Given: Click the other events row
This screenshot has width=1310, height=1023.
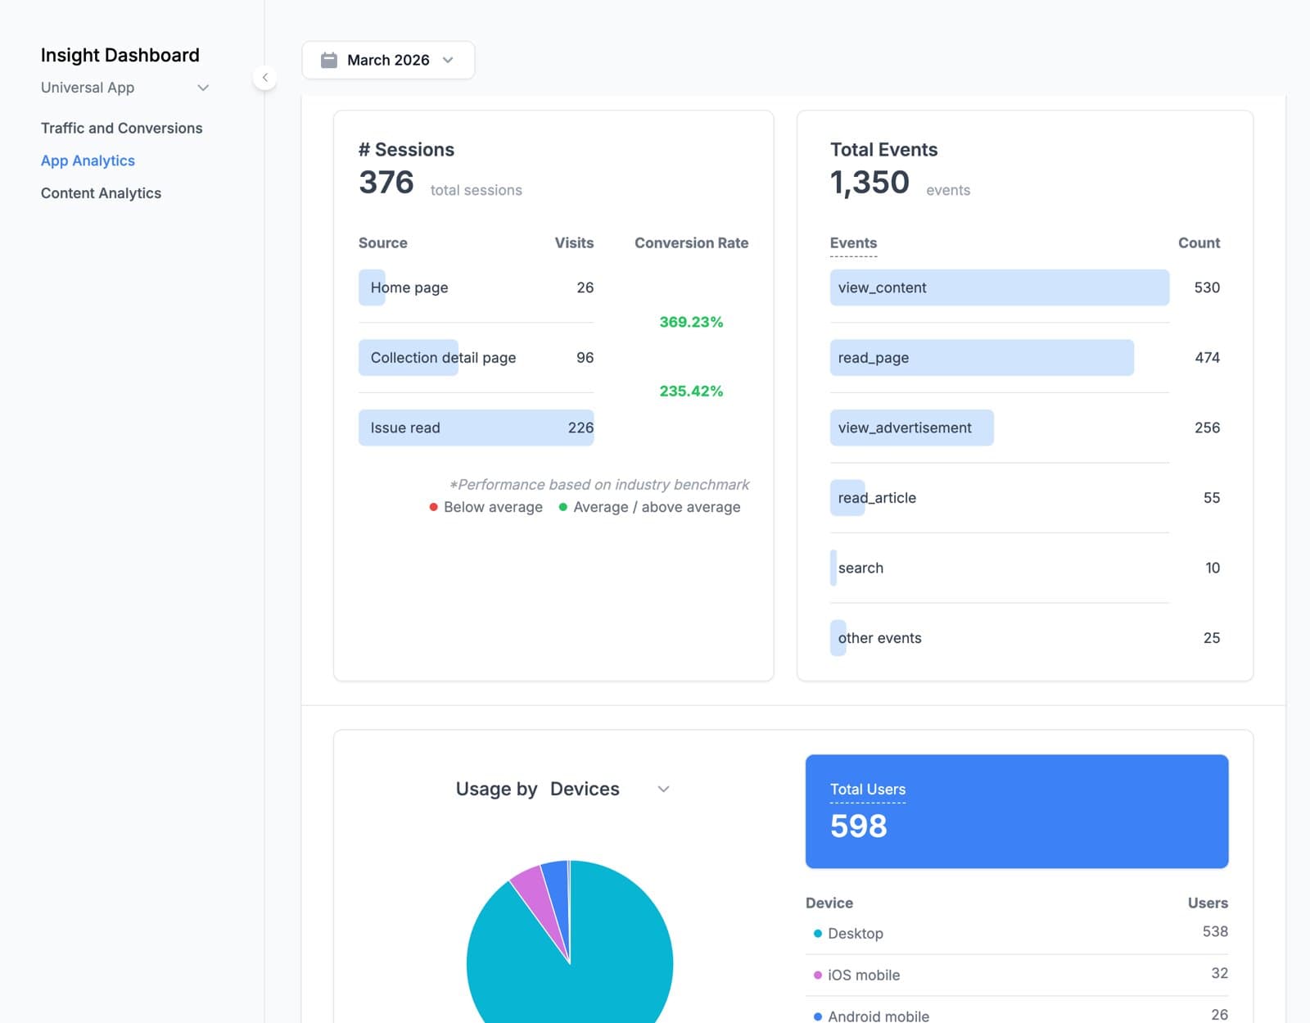Looking at the screenshot, I should coord(1025,638).
